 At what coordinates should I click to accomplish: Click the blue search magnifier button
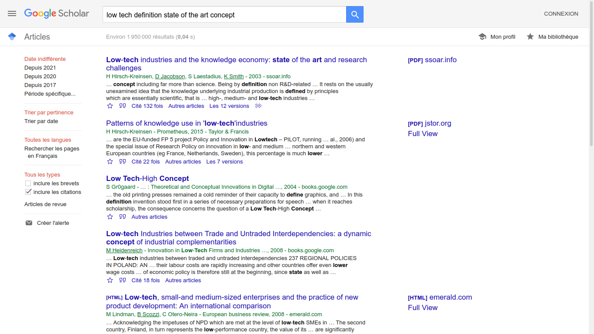click(355, 14)
